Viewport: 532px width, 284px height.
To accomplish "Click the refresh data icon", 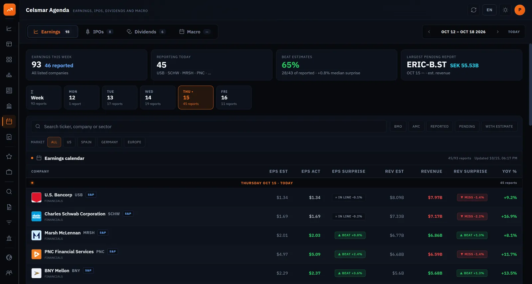I will pos(474,10).
